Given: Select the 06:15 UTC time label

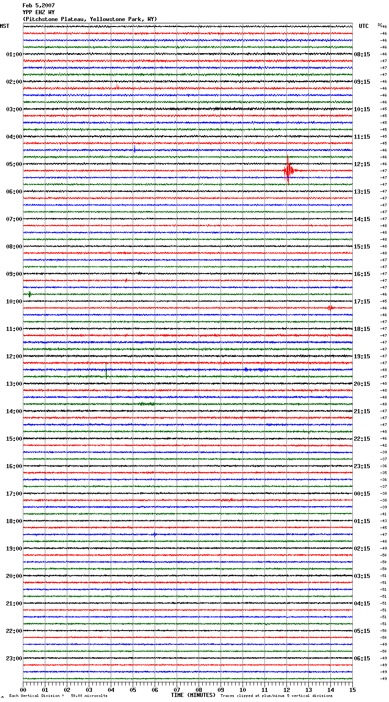Looking at the screenshot, I should tap(362, 659).
